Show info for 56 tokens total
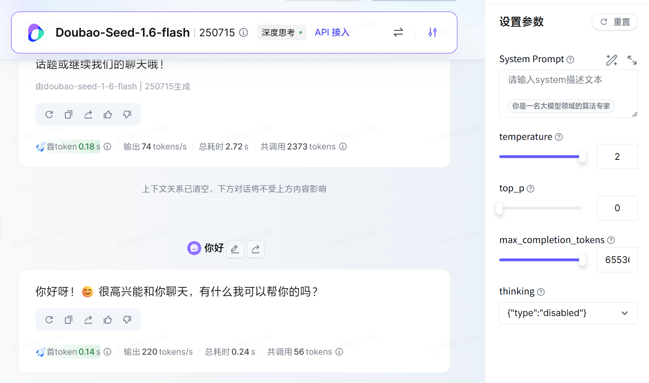This screenshot has width=649, height=383. (x=339, y=352)
